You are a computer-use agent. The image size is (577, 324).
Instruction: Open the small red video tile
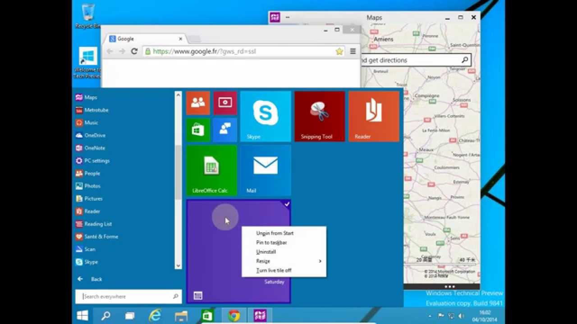point(225,103)
